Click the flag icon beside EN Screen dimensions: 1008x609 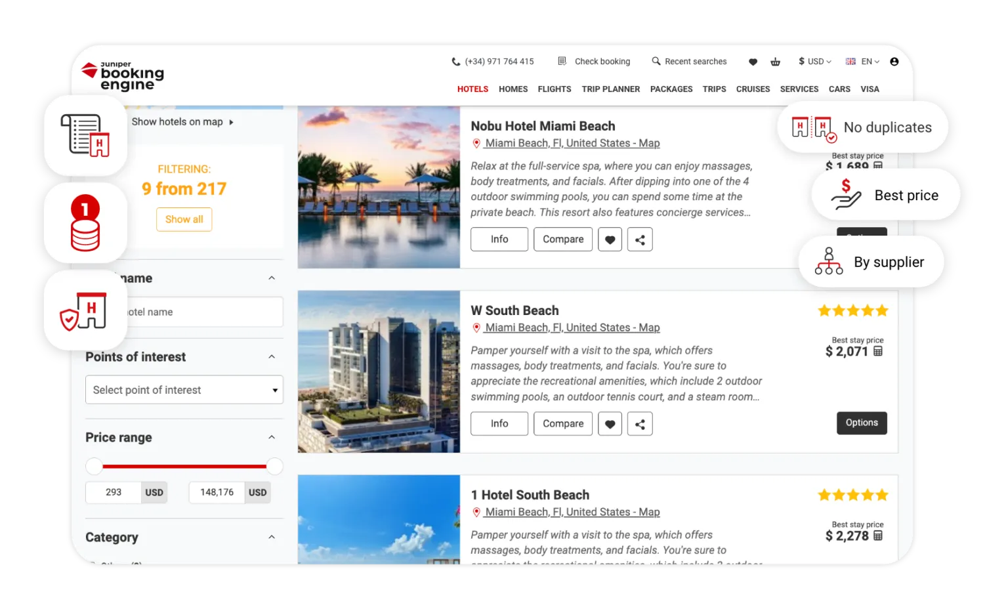point(850,62)
